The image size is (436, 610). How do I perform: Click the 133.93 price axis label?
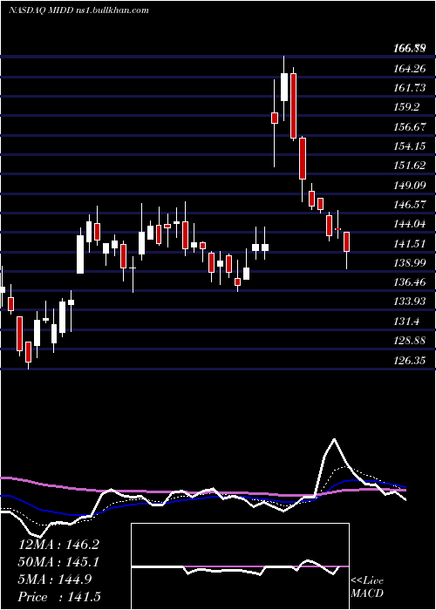410,302
